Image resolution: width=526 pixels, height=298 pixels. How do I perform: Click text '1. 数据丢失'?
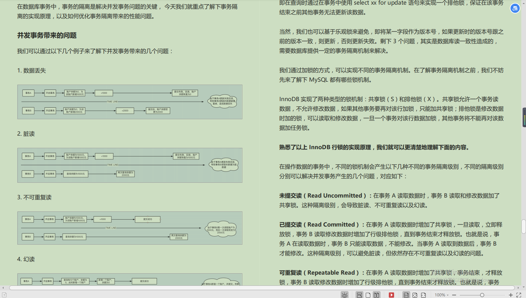point(32,70)
